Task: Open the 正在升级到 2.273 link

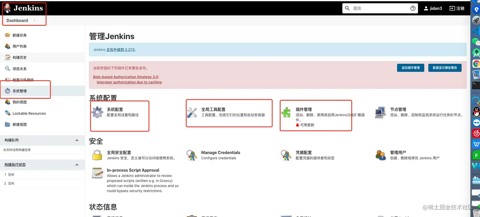Action: [121, 50]
